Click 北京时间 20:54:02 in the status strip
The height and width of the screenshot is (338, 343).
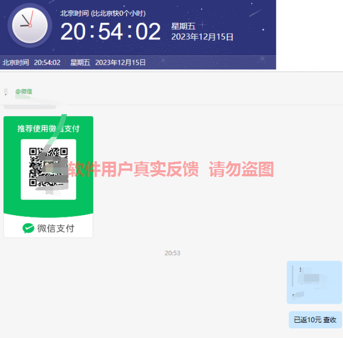click(x=32, y=63)
